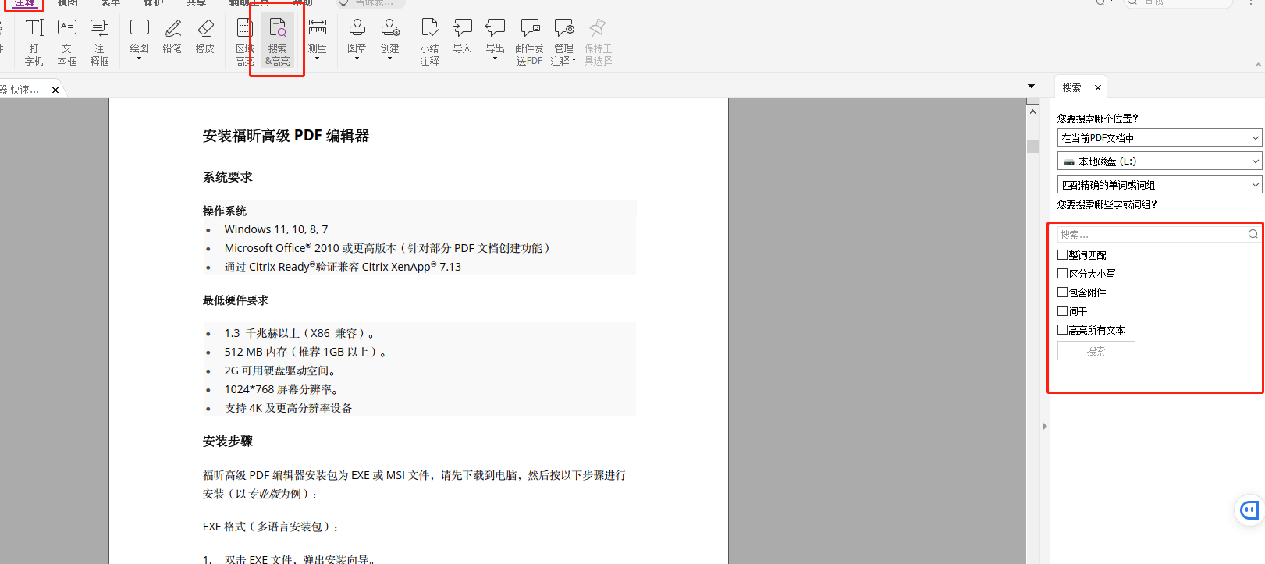Expand the 创建 dropdown arrow
The image size is (1265, 564).
click(x=390, y=59)
